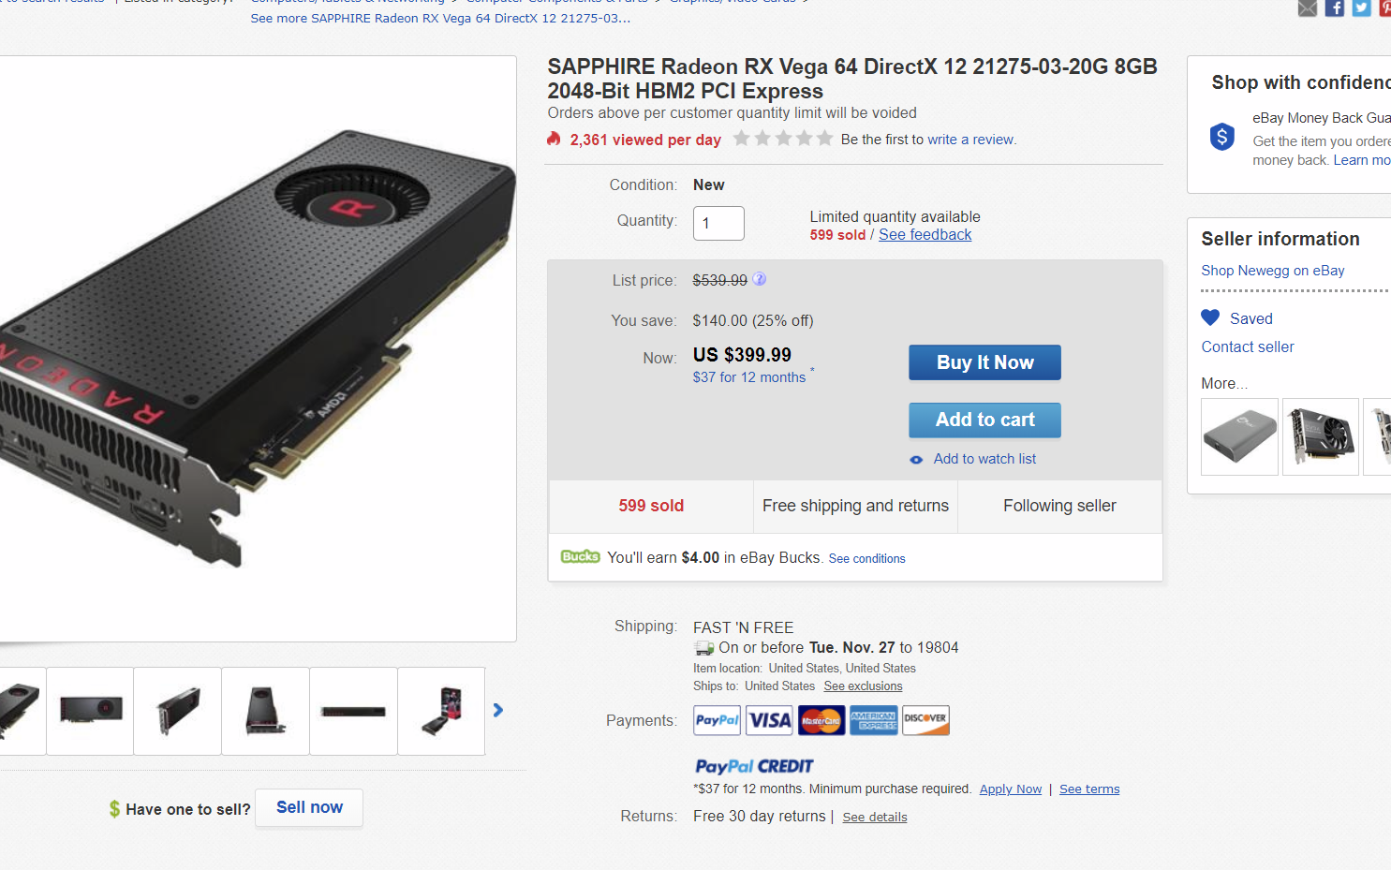Expand the More... seller section

(1224, 383)
